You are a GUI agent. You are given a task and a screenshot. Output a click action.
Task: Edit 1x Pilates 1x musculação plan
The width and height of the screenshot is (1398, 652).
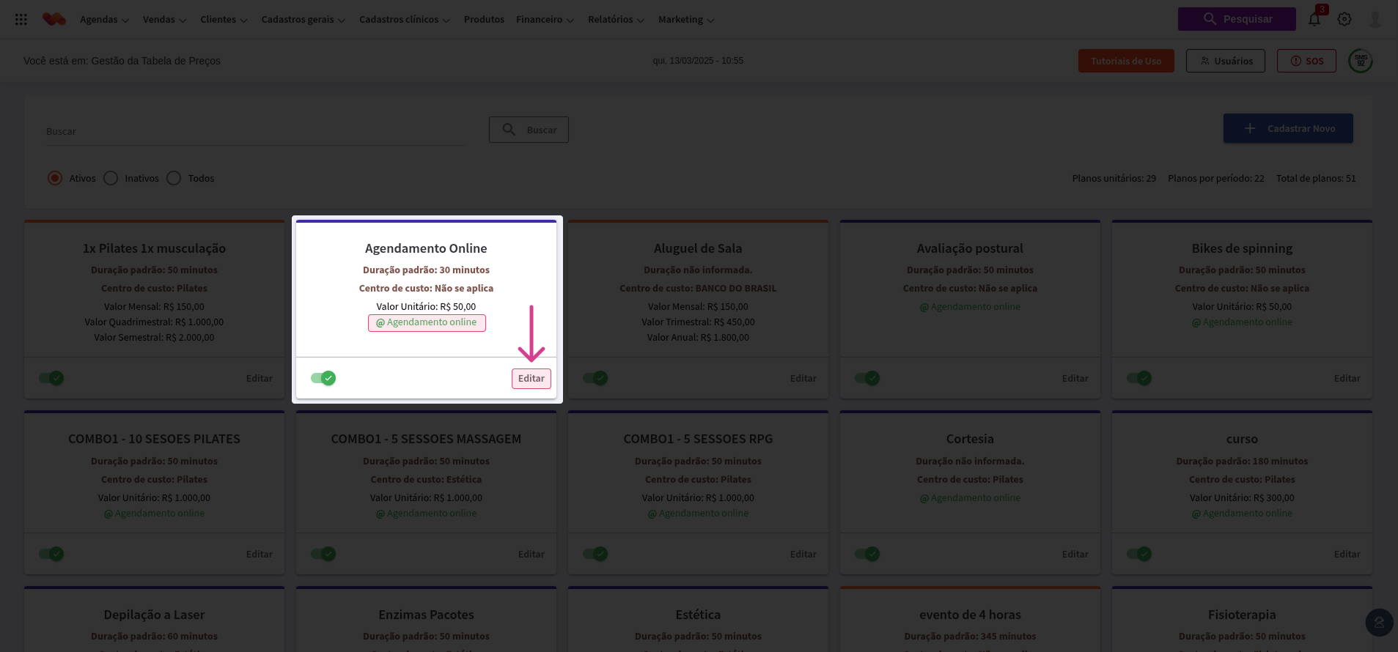[x=259, y=379]
